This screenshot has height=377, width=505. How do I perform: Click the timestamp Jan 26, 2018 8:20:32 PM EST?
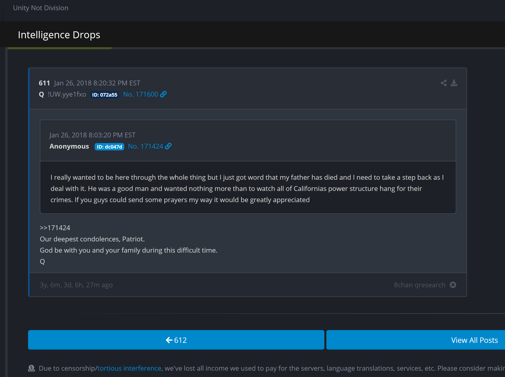(97, 83)
